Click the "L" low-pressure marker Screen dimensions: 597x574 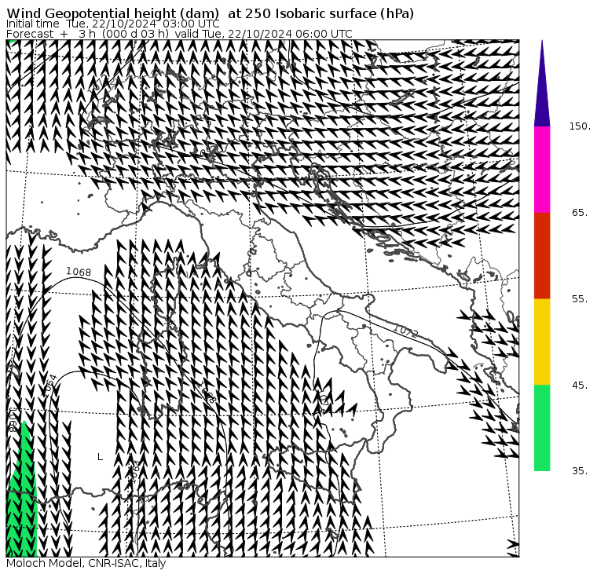[100, 457]
